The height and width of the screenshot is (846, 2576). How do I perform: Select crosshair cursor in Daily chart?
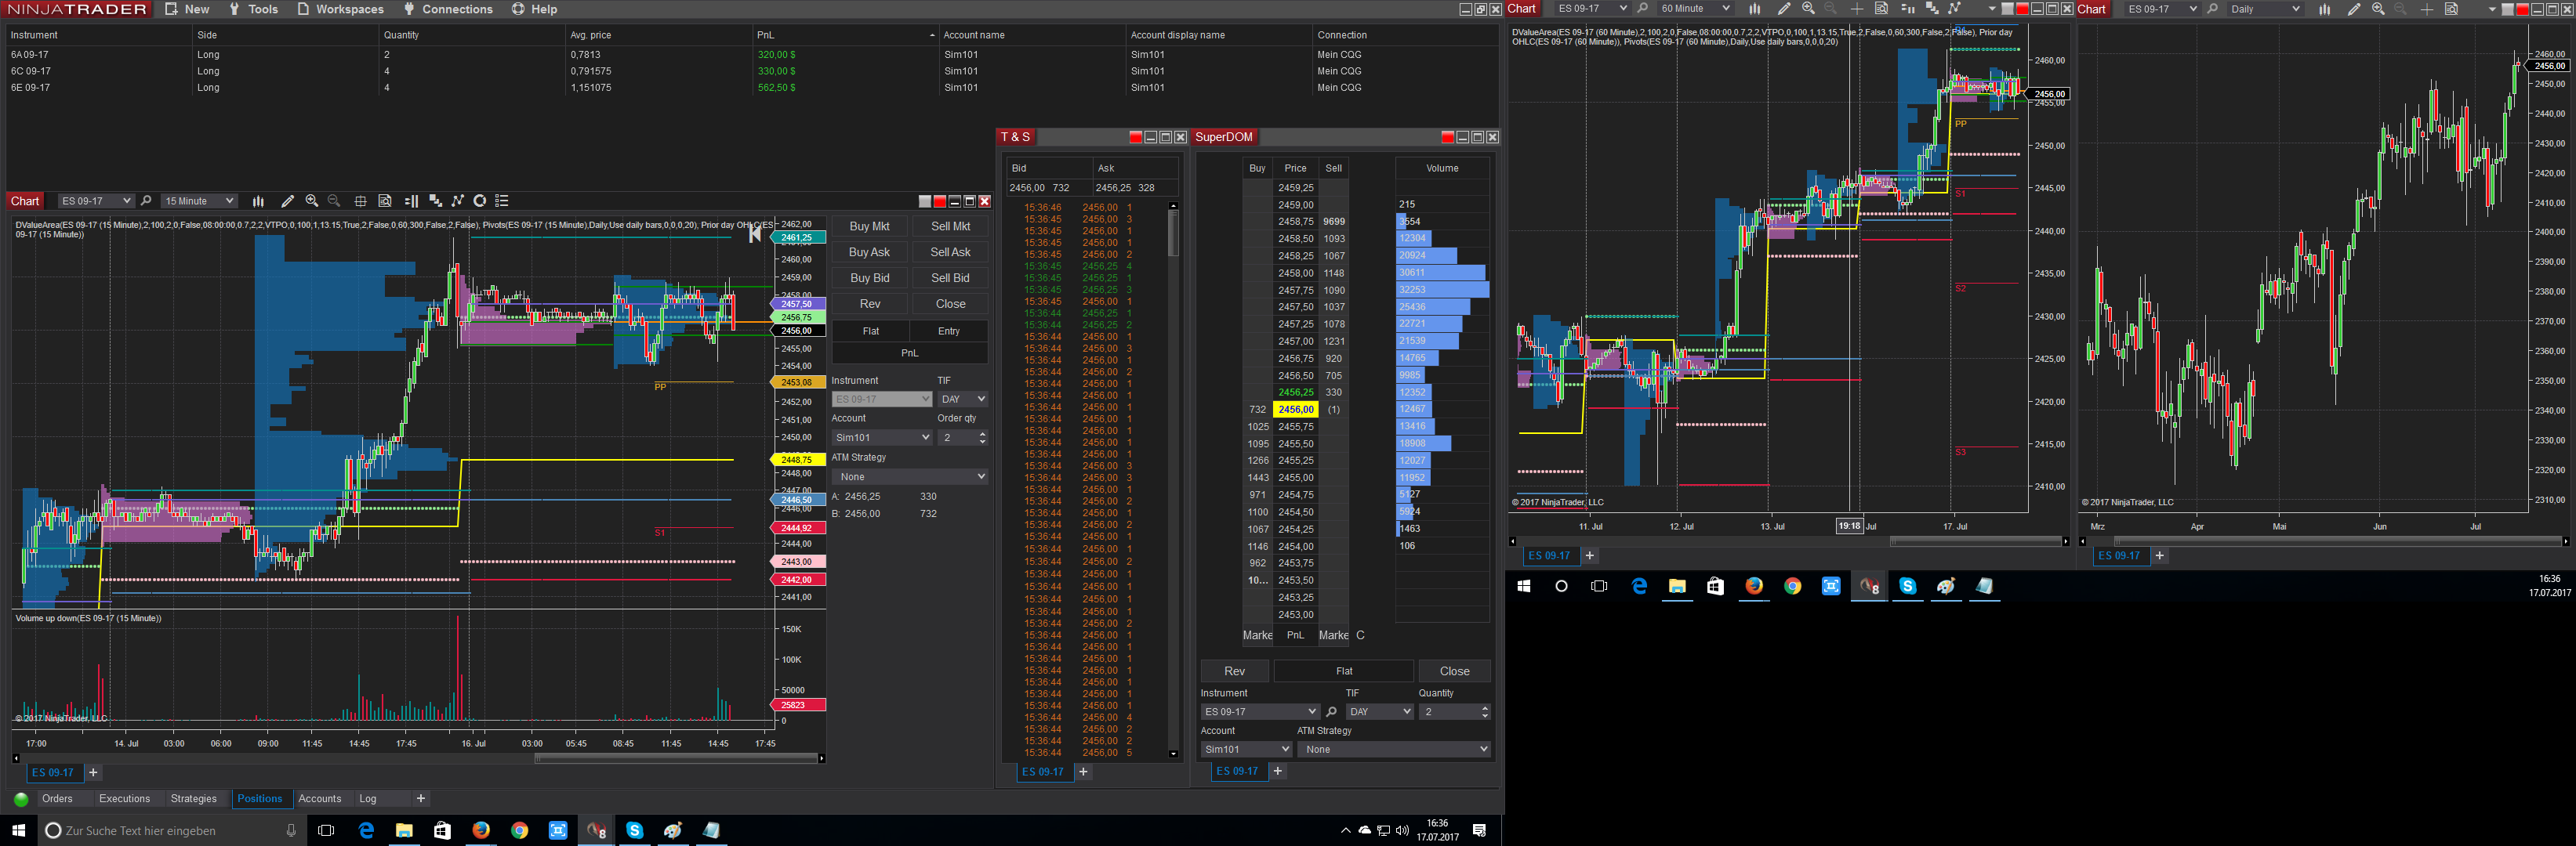tap(2426, 9)
